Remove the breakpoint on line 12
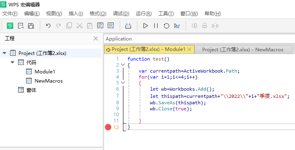This screenshot has height=150, width=295. 108,127
